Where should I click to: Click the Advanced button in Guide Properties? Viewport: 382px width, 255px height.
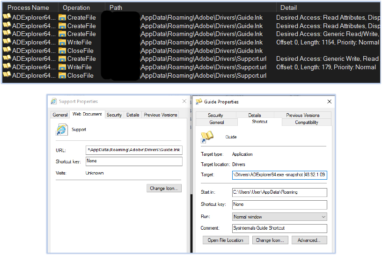click(x=309, y=240)
